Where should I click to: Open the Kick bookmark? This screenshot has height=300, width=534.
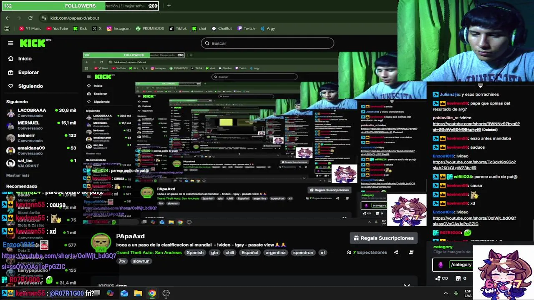coord(80,28)
